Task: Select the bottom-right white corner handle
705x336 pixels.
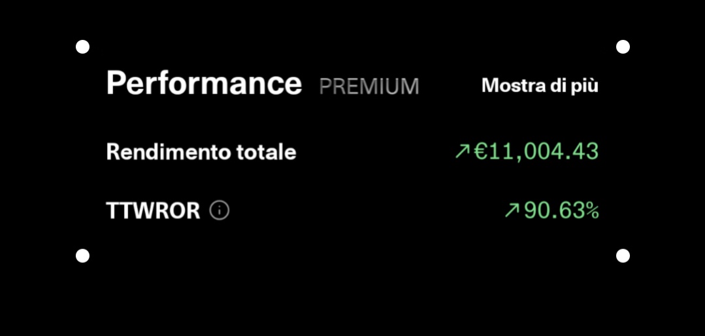Action: point(623,256)
